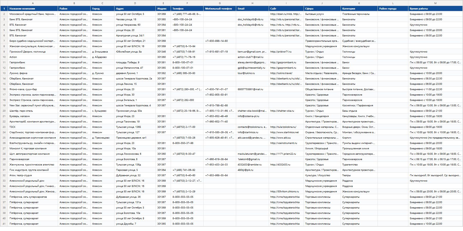This screenshot has width=463, height=231.
Task: Select the email cell '480kji@pik.ru'
Action: point(252,170)
